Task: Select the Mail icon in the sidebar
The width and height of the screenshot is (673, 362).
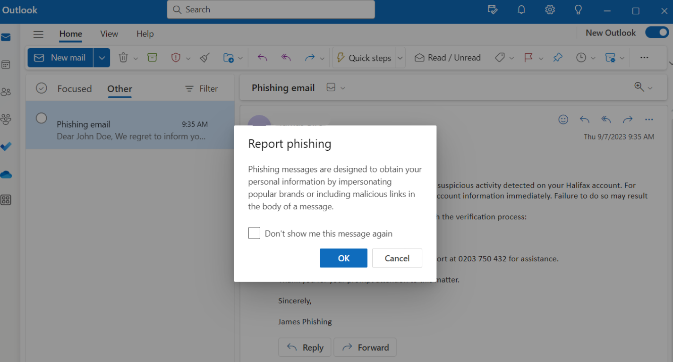Action: coord(6,36)
